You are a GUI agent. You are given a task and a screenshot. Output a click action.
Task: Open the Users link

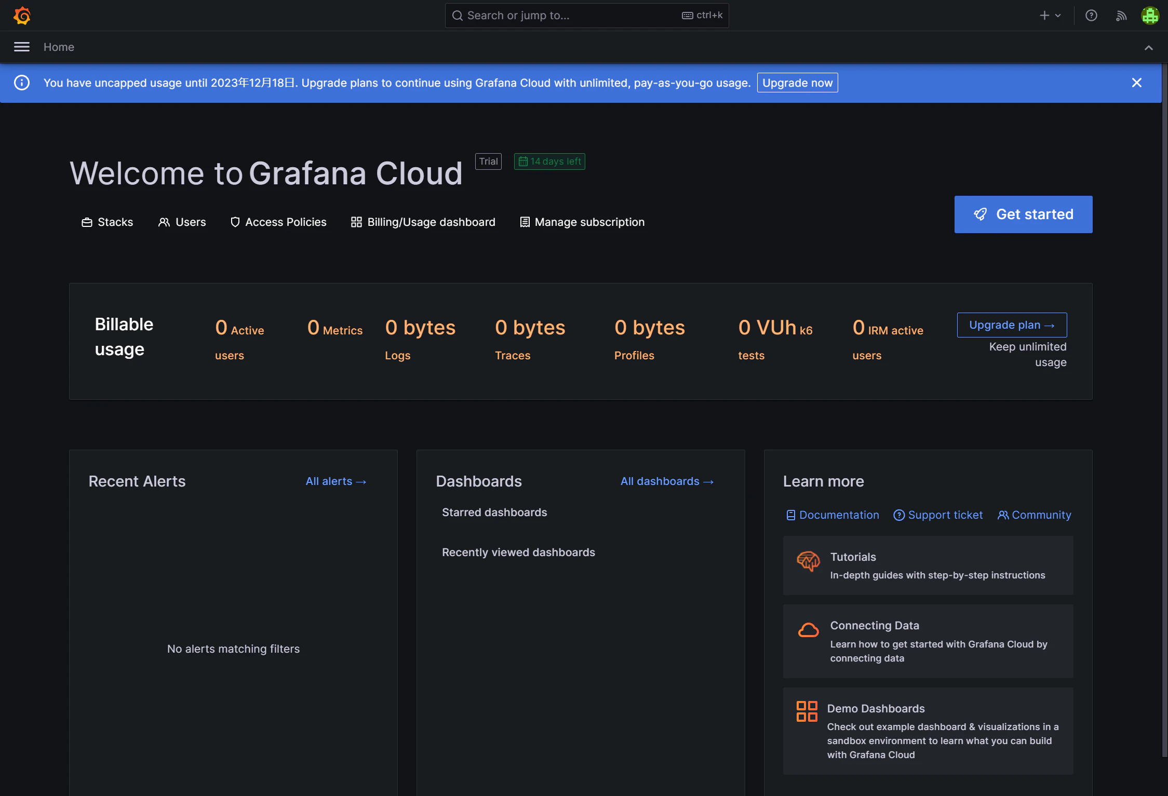click(x=182, y=222)
